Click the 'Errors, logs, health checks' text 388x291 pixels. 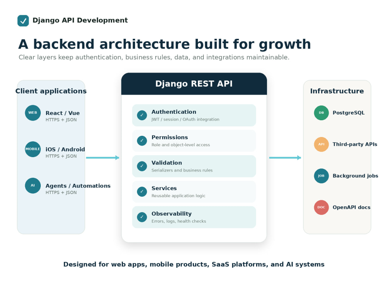(178, 221)
